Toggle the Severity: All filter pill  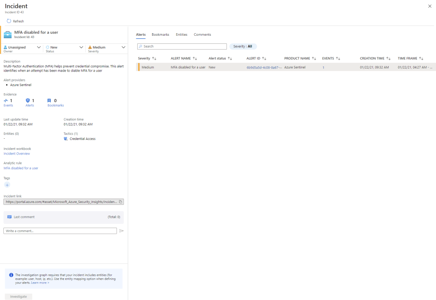(243, 46)
